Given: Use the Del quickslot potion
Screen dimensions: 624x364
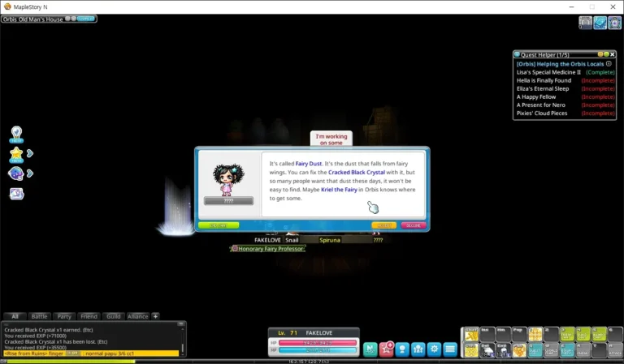Looking at the screenshot, I should coord(487,350).
